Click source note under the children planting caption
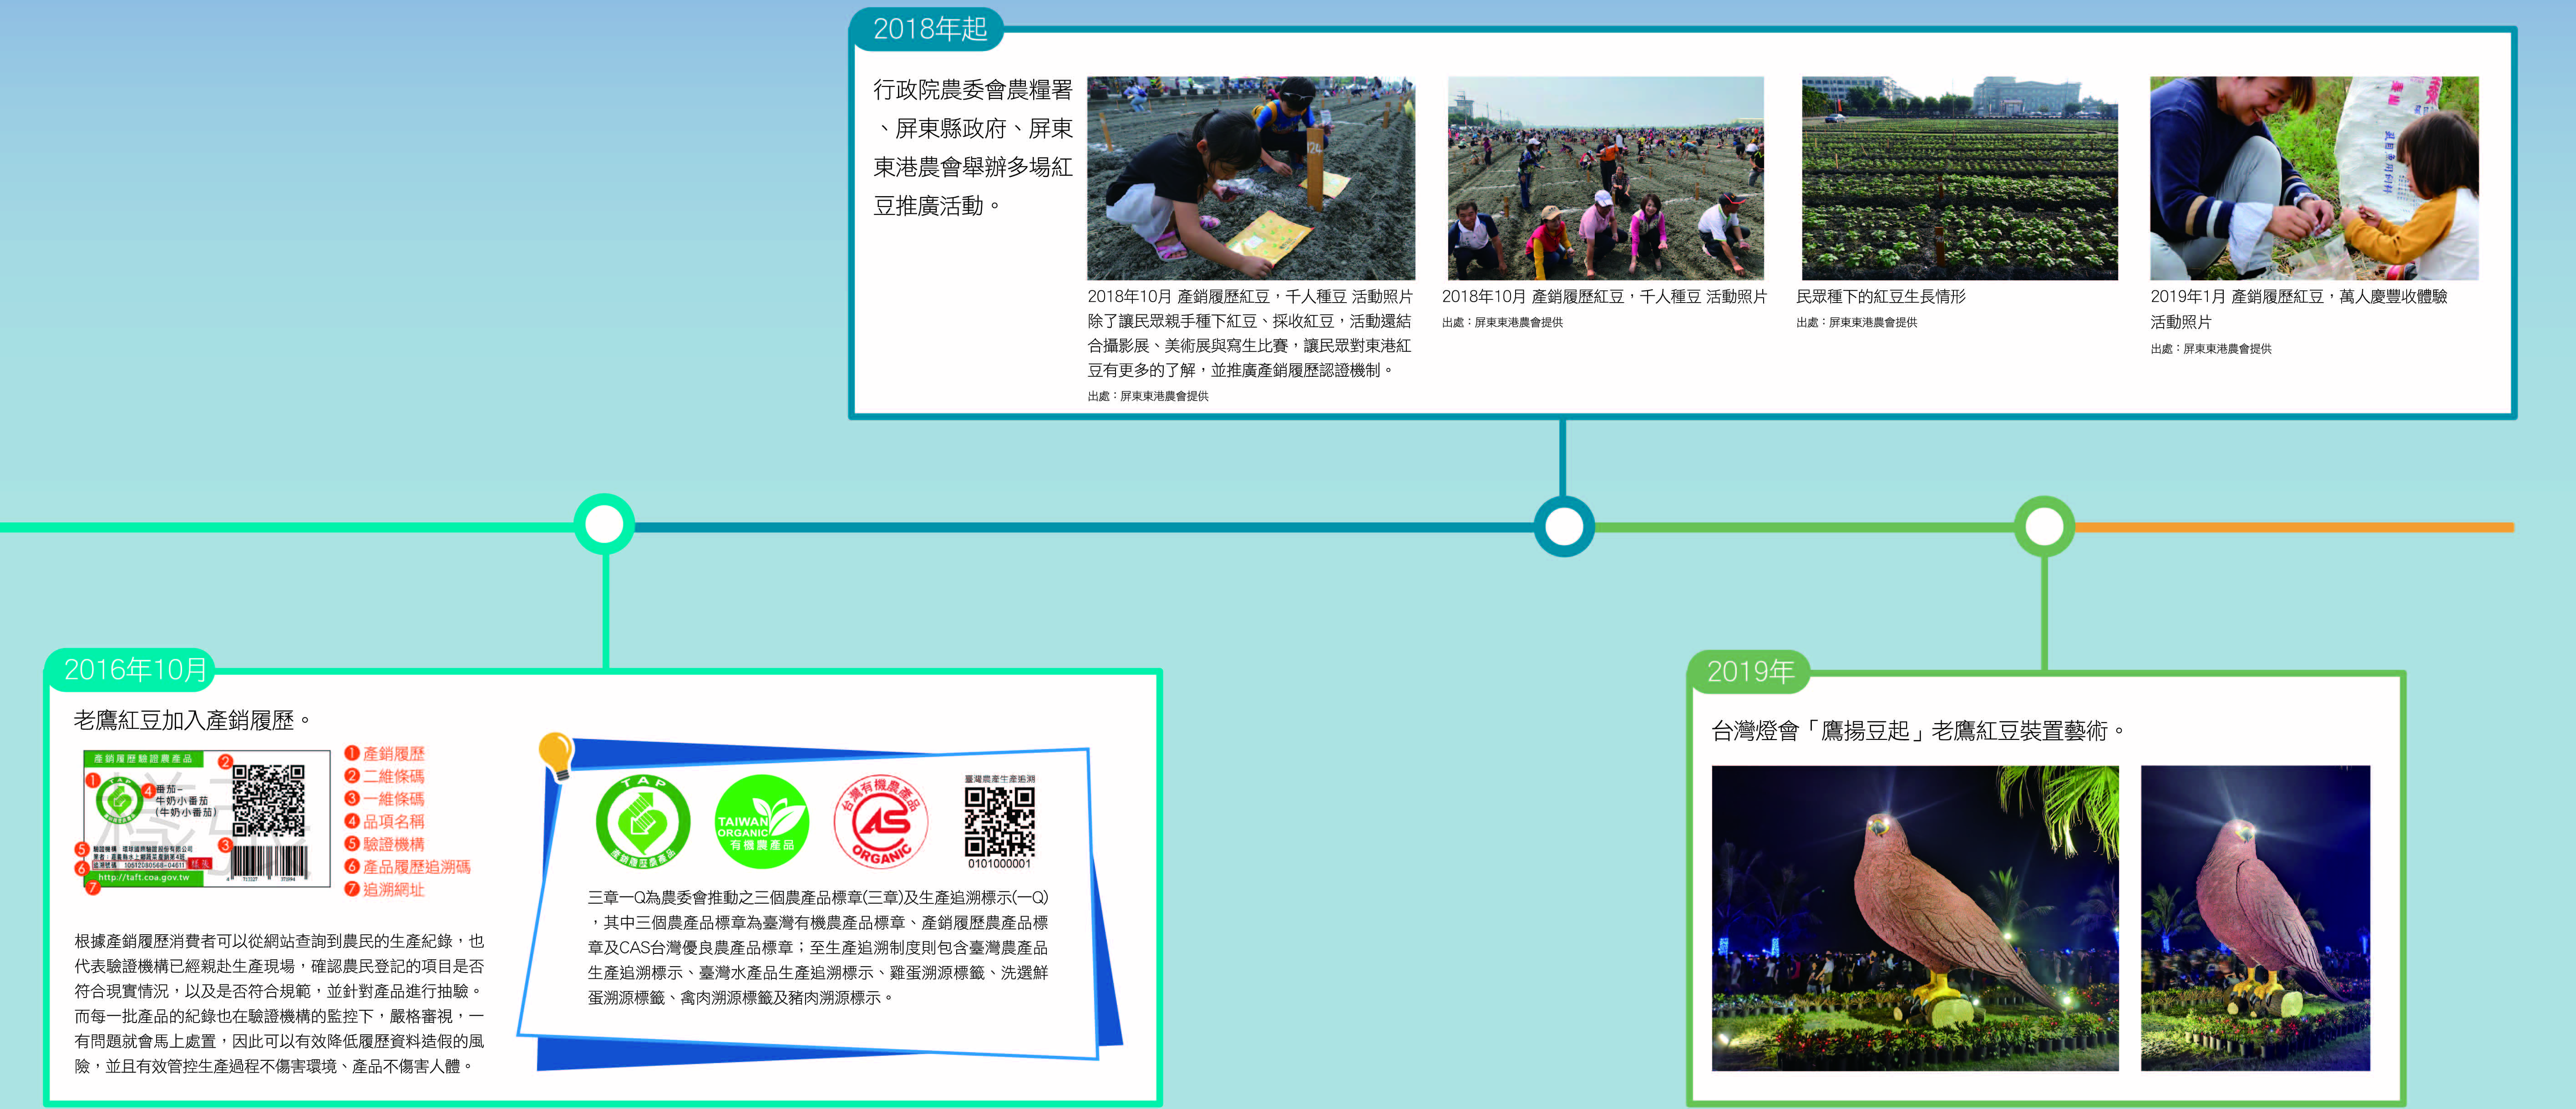2576x1109 pixels. coord(1148,396)
